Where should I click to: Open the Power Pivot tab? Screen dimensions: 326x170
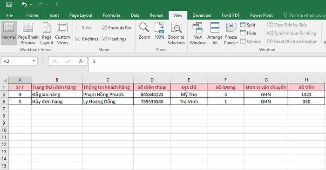pos(261,15)
